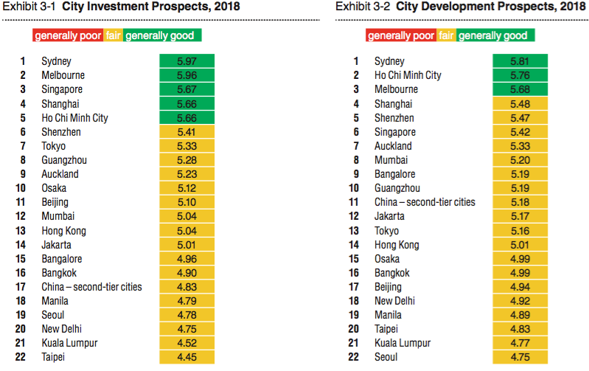
Task: Click the 5.96 score cell
Action: [x=187, y=75]
